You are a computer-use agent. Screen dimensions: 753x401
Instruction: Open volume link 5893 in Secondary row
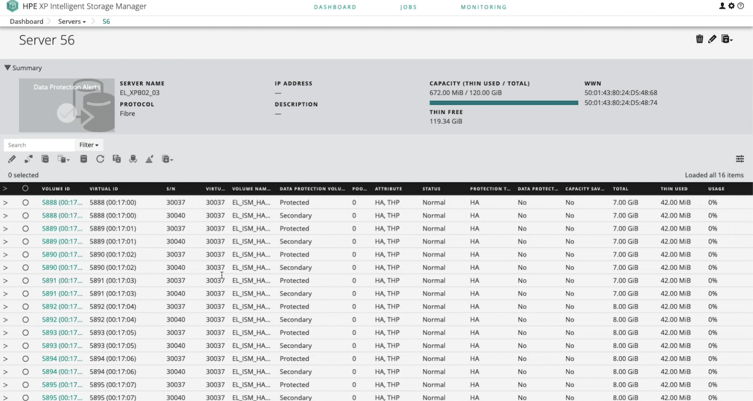62,346
